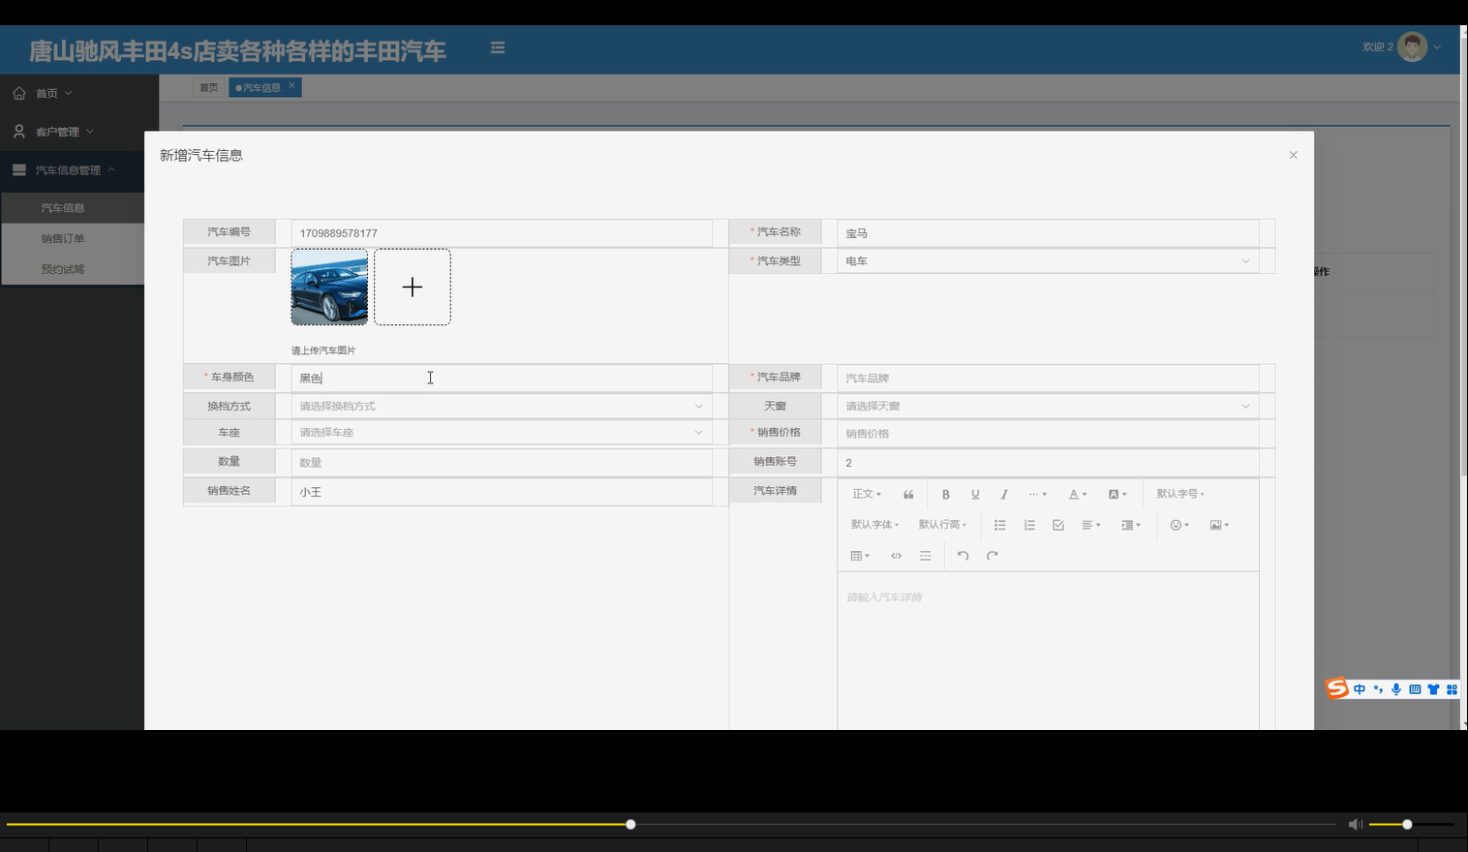The width and height of the screenshot is (1468, 852).
Task: Open the 汽车类型 dropdown showing 电车
Action: (x=1048, y=261)
